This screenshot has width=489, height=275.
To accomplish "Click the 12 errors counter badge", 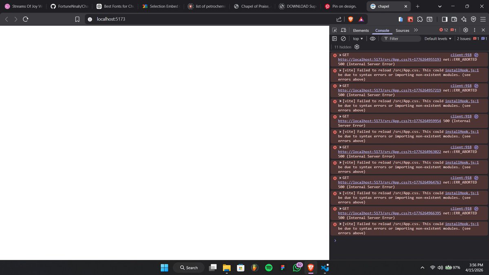I will pyautogui.click(x=444, y=30).
